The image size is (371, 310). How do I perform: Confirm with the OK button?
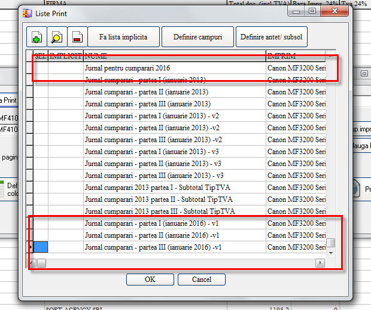coord(150,280)
